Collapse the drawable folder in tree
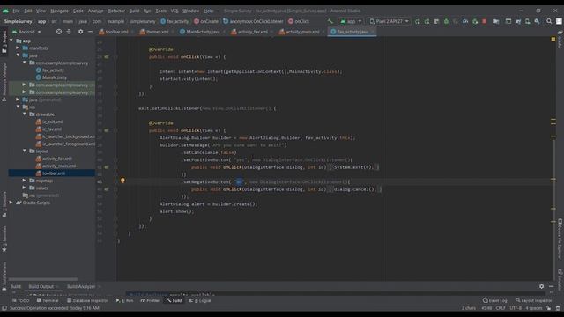This screenshot has height=317, width=564. (x=25, y=114)
